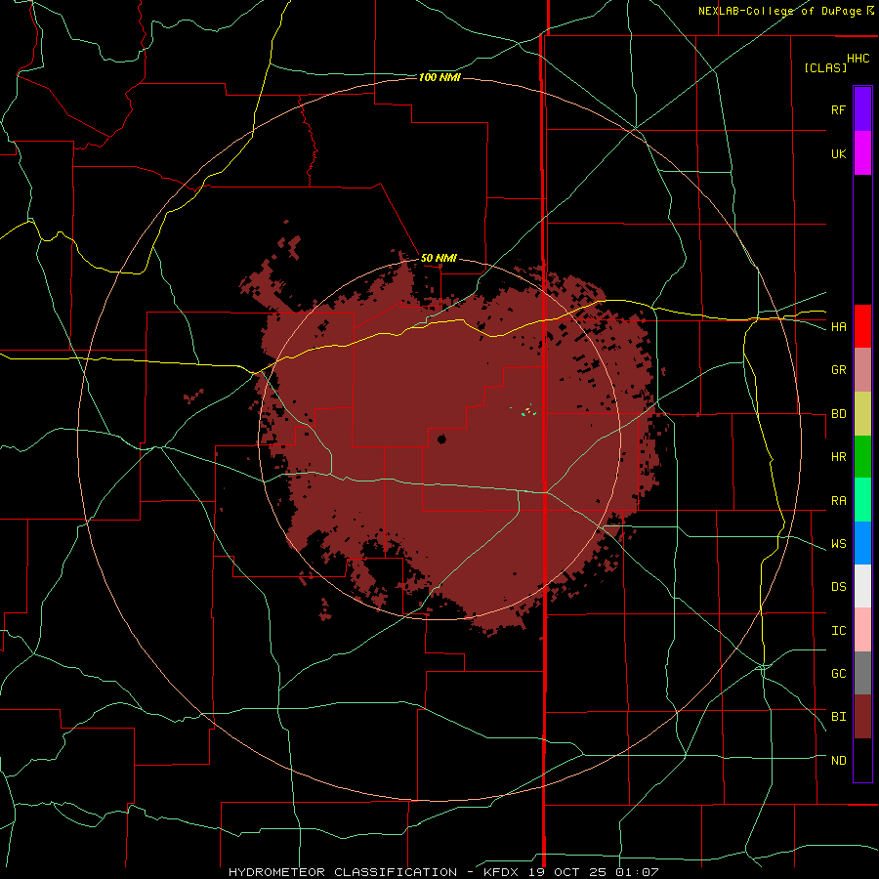Click the WS blue legend swatch
This screenshot has height=879, width=879.
pyautogui.click(x=862, y=543)
